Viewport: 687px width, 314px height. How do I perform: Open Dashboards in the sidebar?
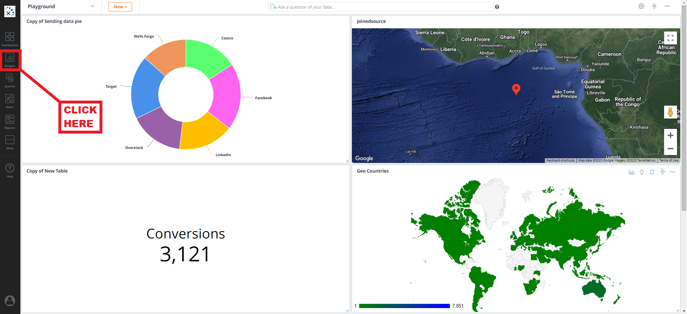[10, 39]
